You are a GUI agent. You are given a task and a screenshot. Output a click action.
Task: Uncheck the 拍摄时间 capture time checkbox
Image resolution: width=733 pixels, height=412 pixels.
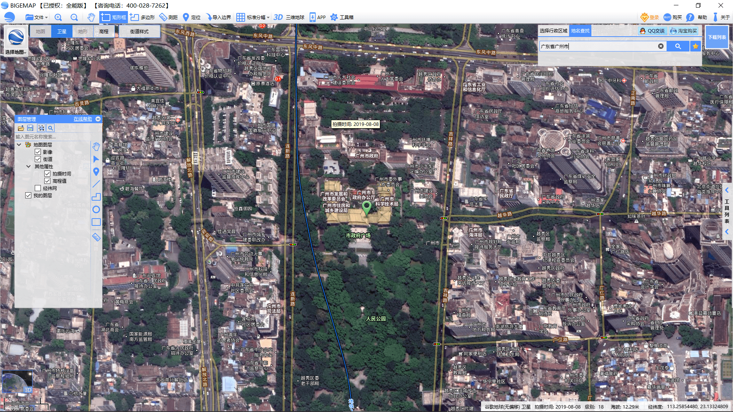click(x=47, y=174)
